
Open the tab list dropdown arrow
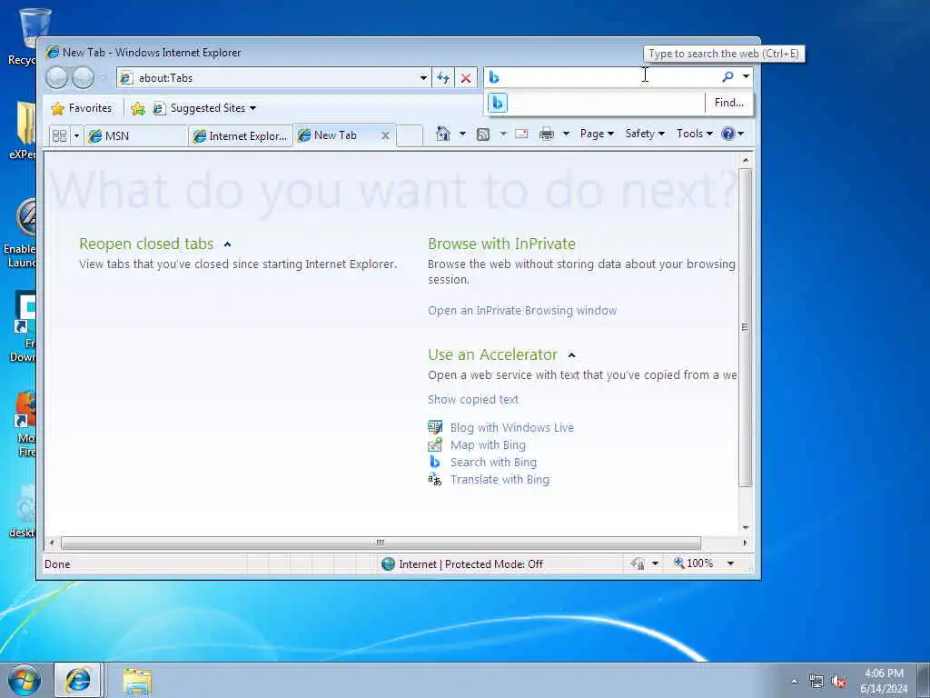[x=76, y=136]
